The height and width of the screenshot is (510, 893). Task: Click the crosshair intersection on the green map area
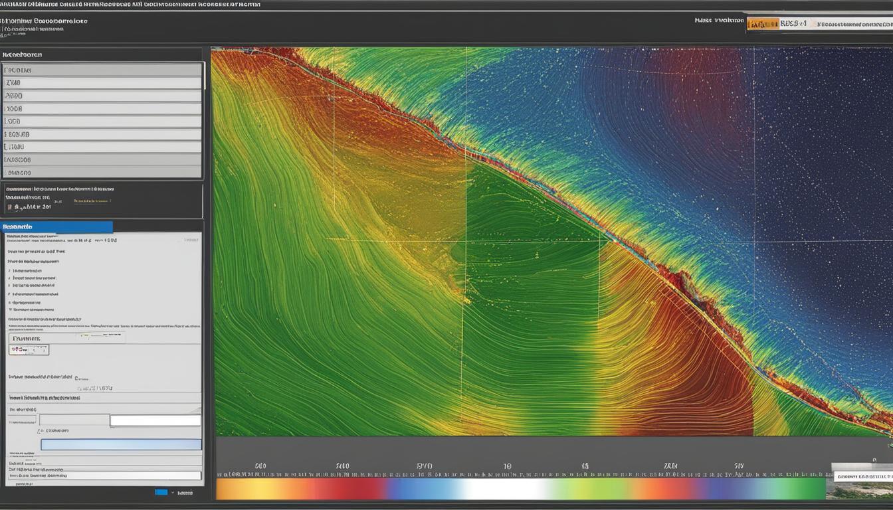click(x=466, y=240)
